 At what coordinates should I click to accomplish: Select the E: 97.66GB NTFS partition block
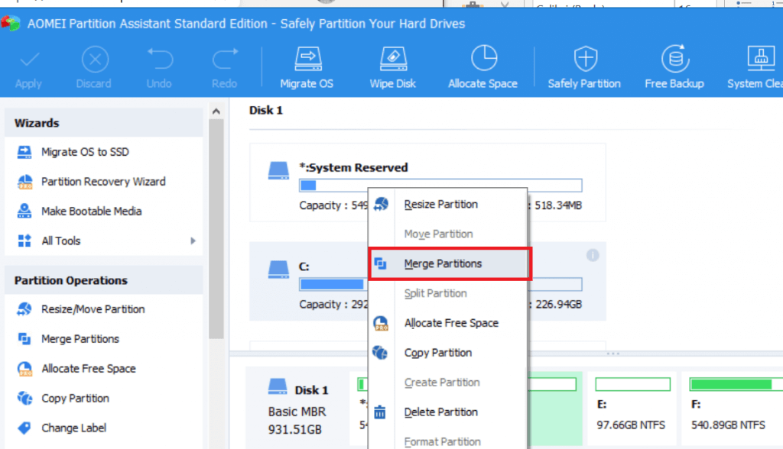click(x=632, y=408)
